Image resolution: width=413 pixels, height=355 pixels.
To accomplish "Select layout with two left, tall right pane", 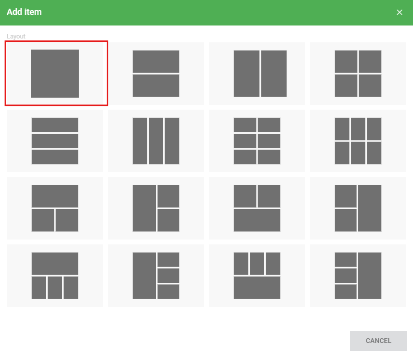I will [358, 208].
